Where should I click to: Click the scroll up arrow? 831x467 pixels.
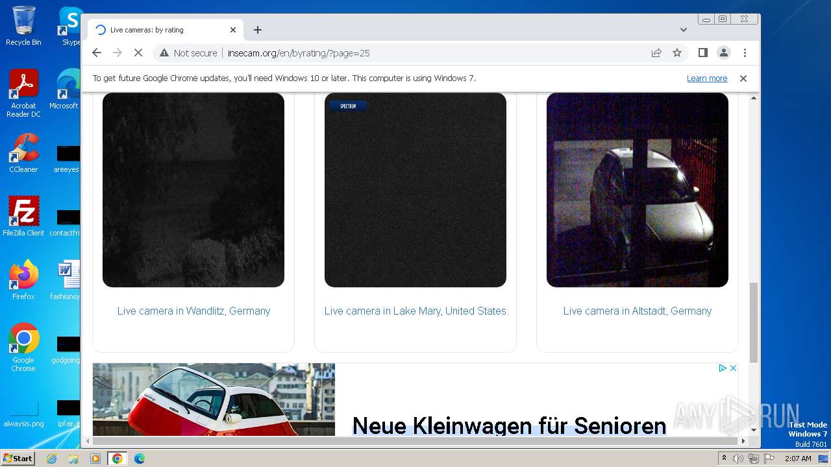pos(754,98)
